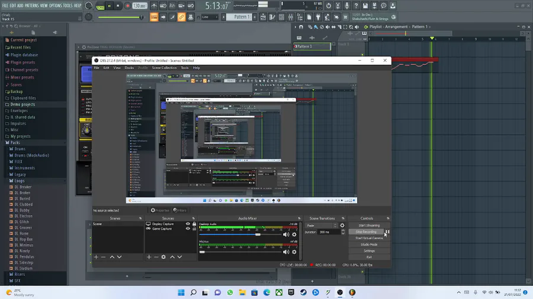Expand the 'Risers' folder

point(20,274)
